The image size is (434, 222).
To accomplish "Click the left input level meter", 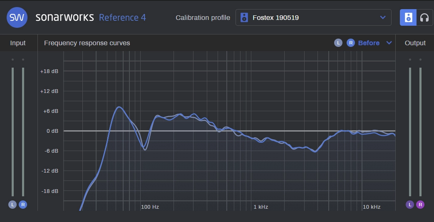I will [x=12, y=132].
